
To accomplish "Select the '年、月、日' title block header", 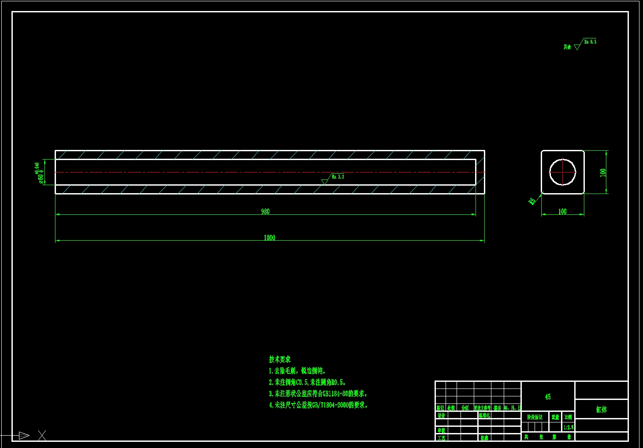I will 513,408.
